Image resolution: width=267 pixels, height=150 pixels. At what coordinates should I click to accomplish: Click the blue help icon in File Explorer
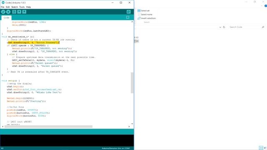(x=266, y=6)
